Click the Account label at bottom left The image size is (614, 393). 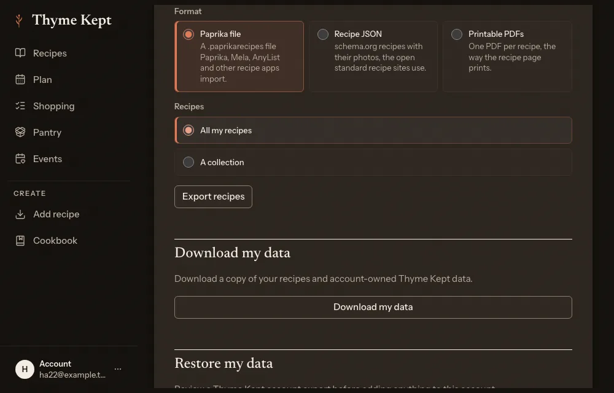pos(55,364)
